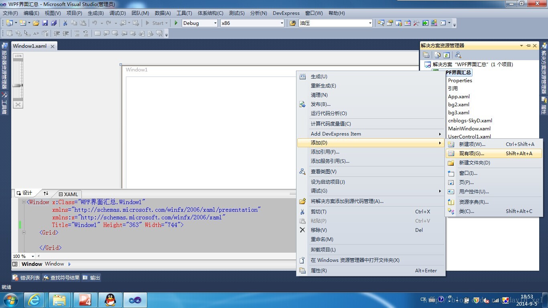The width and height of the screenshot is (548, 308).
Task: Select 现有项(G)... from submenu
Action: point(494,154)
